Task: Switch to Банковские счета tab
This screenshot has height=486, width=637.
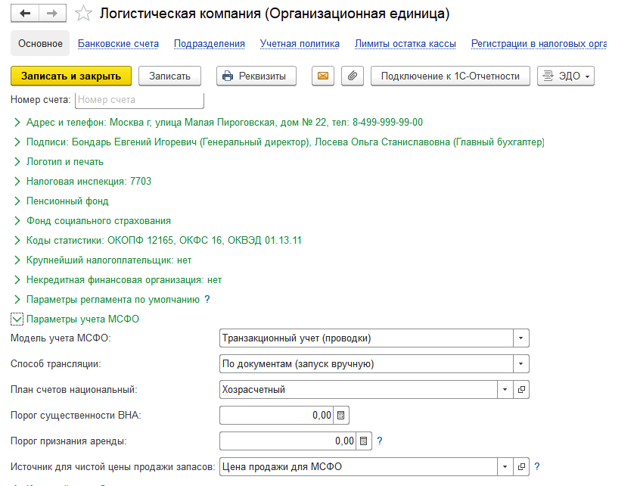Action: coord(118,43)
